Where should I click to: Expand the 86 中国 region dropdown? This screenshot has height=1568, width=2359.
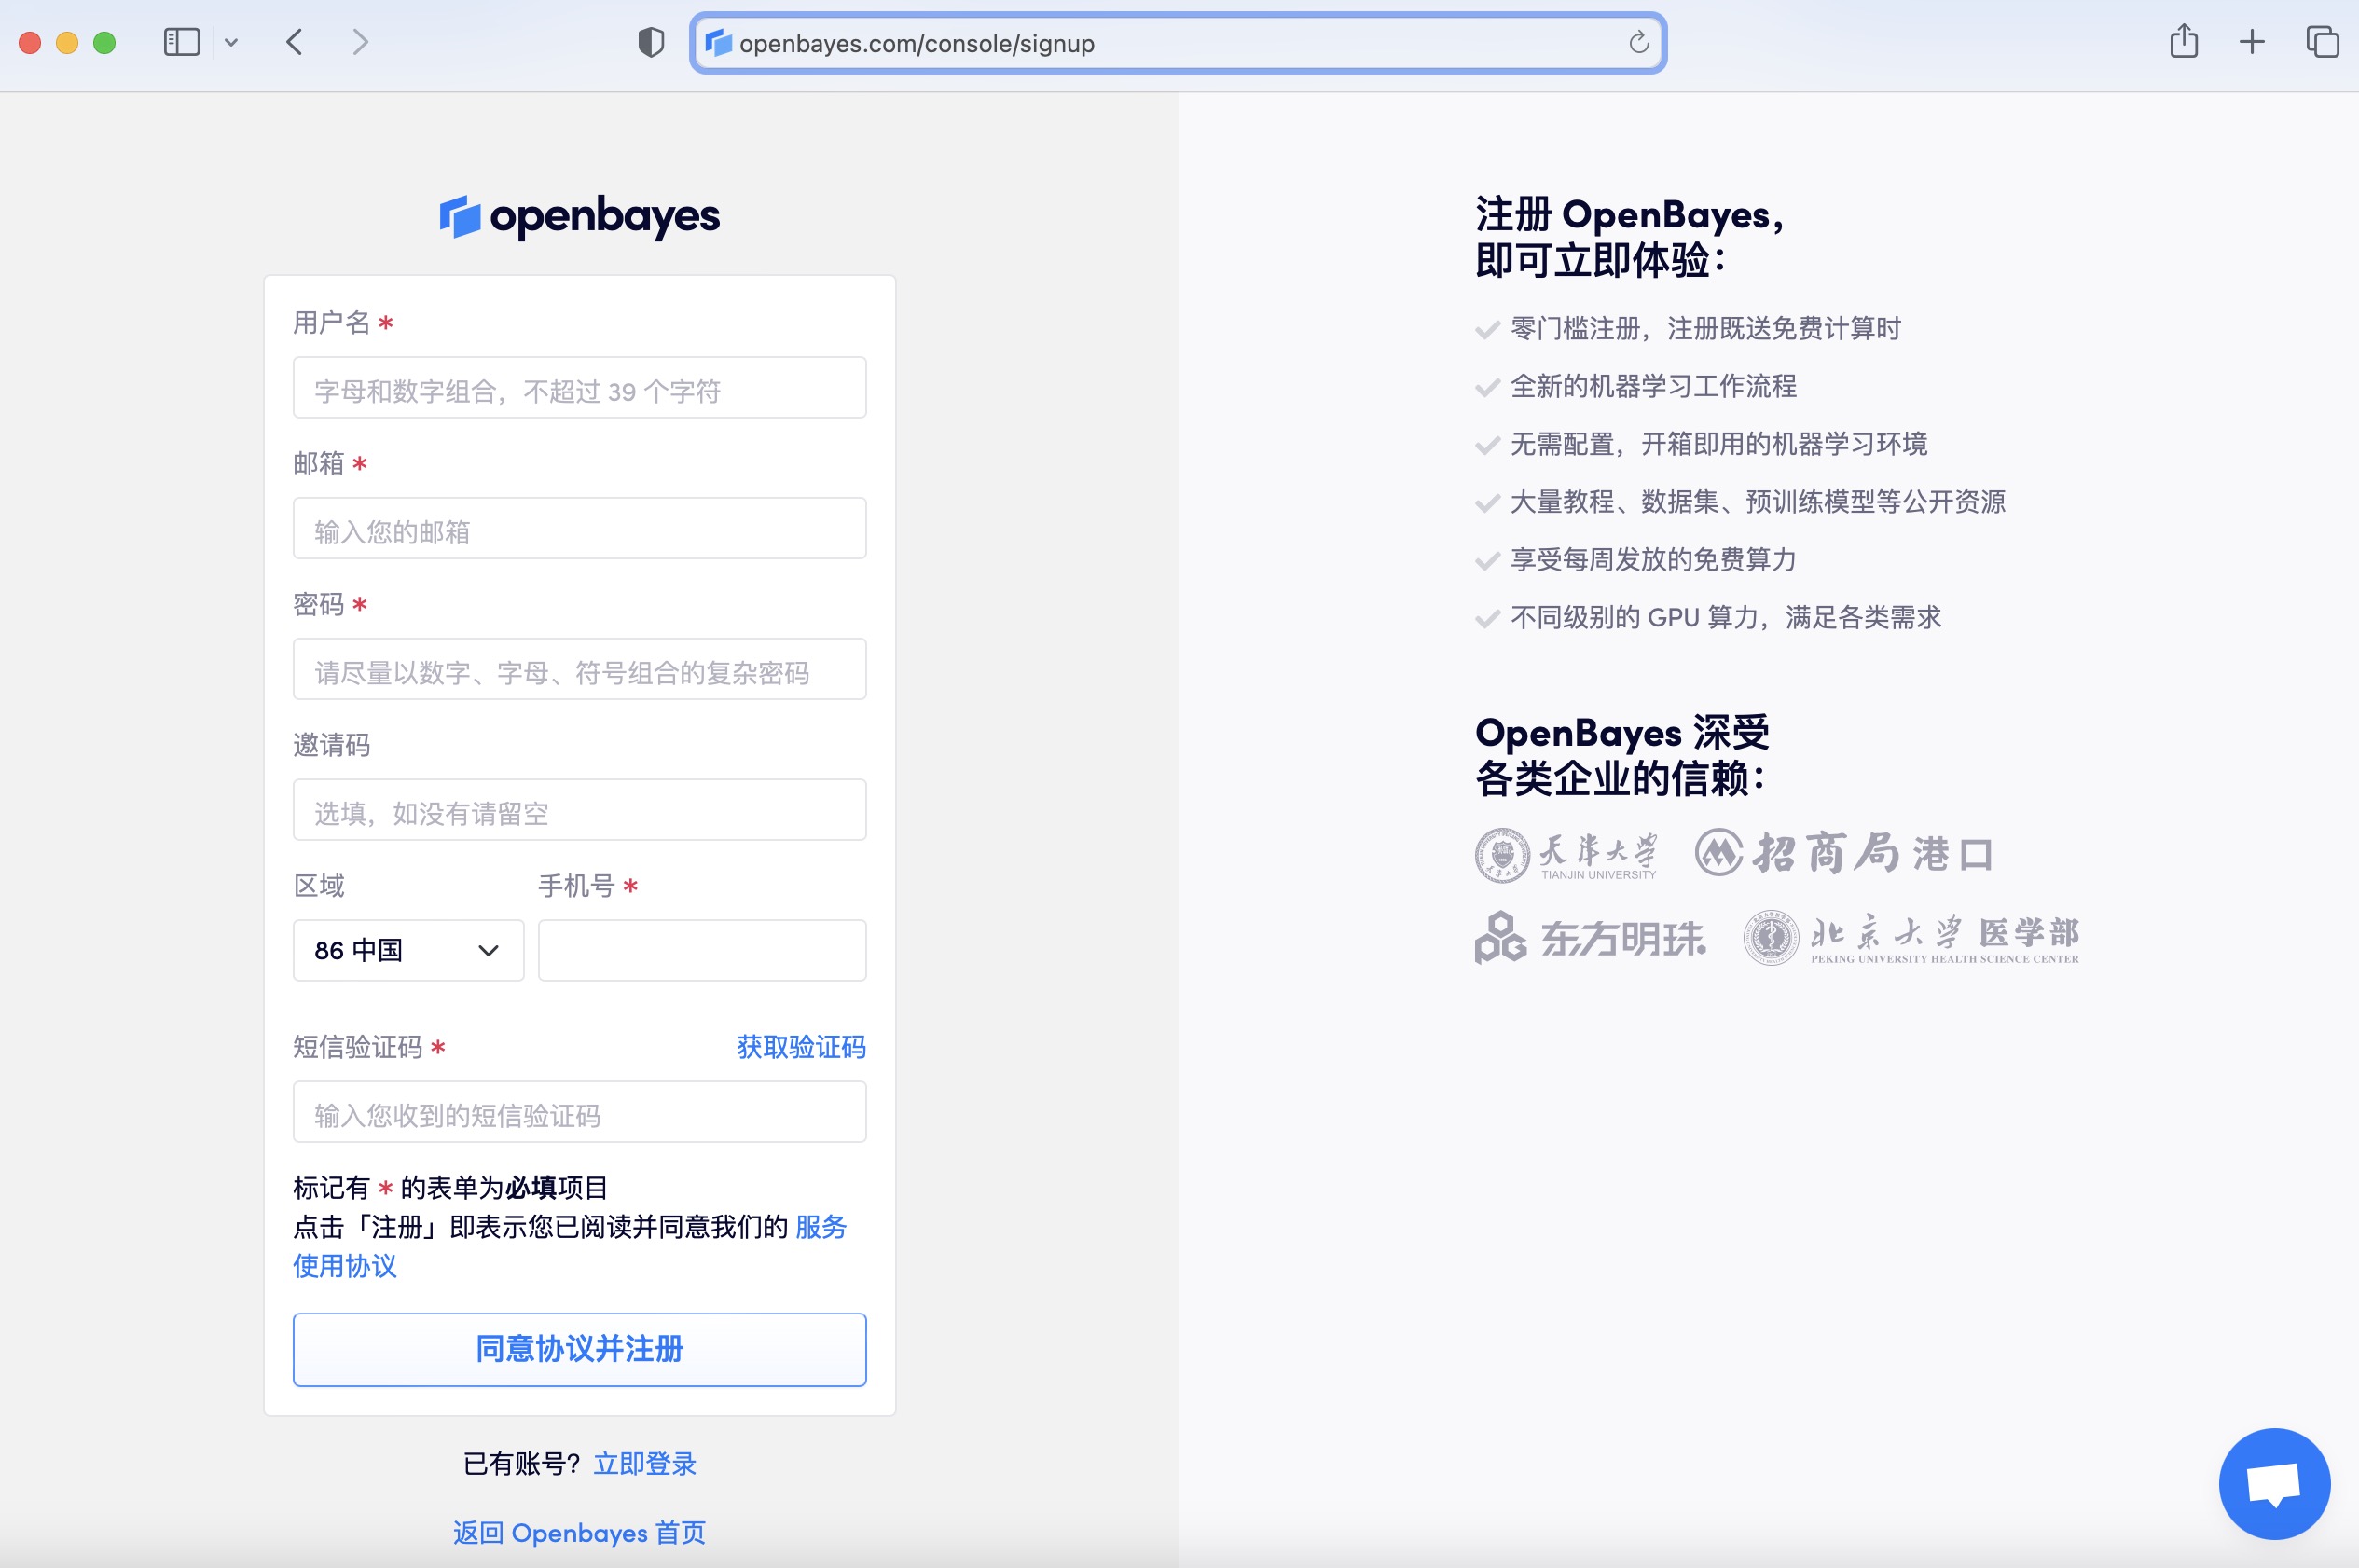click(408, 950)
